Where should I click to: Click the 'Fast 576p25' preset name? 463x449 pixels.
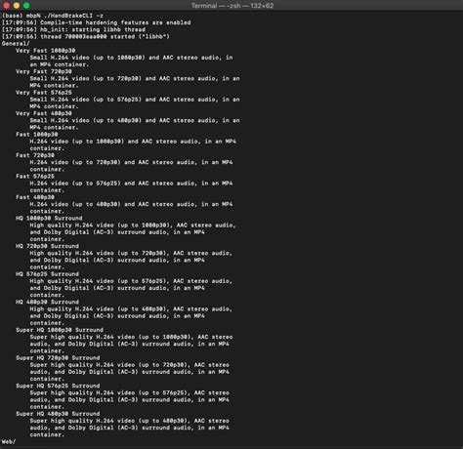coord(35,177)
